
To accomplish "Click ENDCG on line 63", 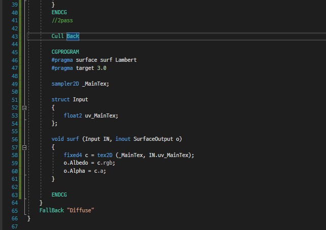I will tap(59, 195).
